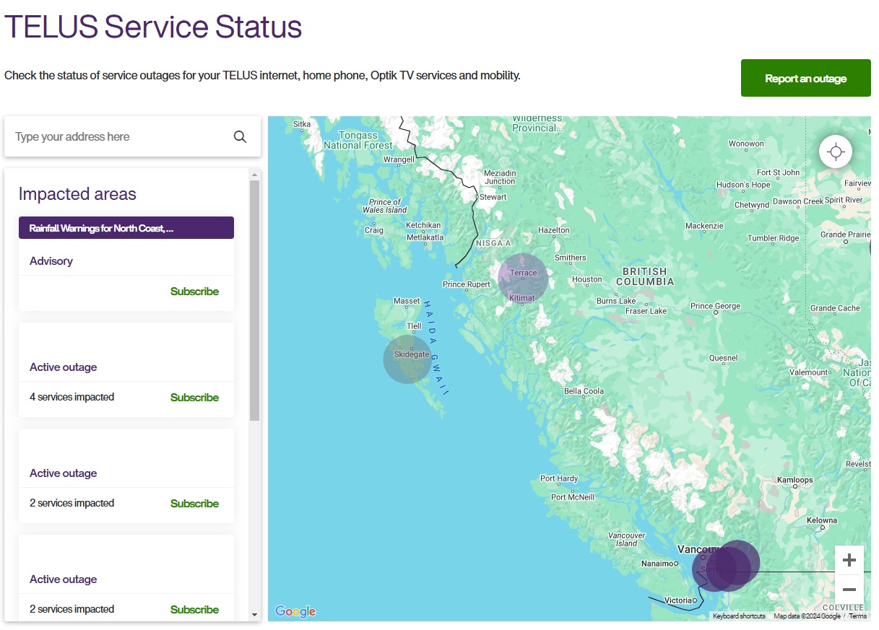The height and width of the screenshot is (630, 879).
Task: Click the scrollbar down arrow in impacted list
Action: coord(254,614)
